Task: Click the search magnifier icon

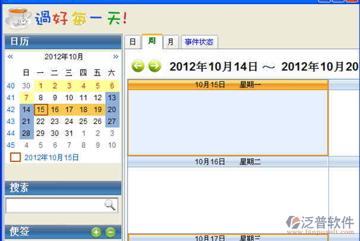Action: (110, 205)
